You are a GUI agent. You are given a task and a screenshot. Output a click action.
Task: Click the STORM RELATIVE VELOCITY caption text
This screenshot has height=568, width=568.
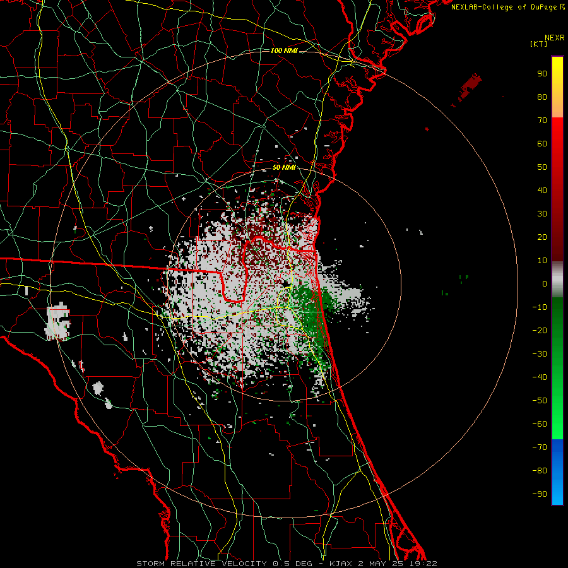coord(201,564)
